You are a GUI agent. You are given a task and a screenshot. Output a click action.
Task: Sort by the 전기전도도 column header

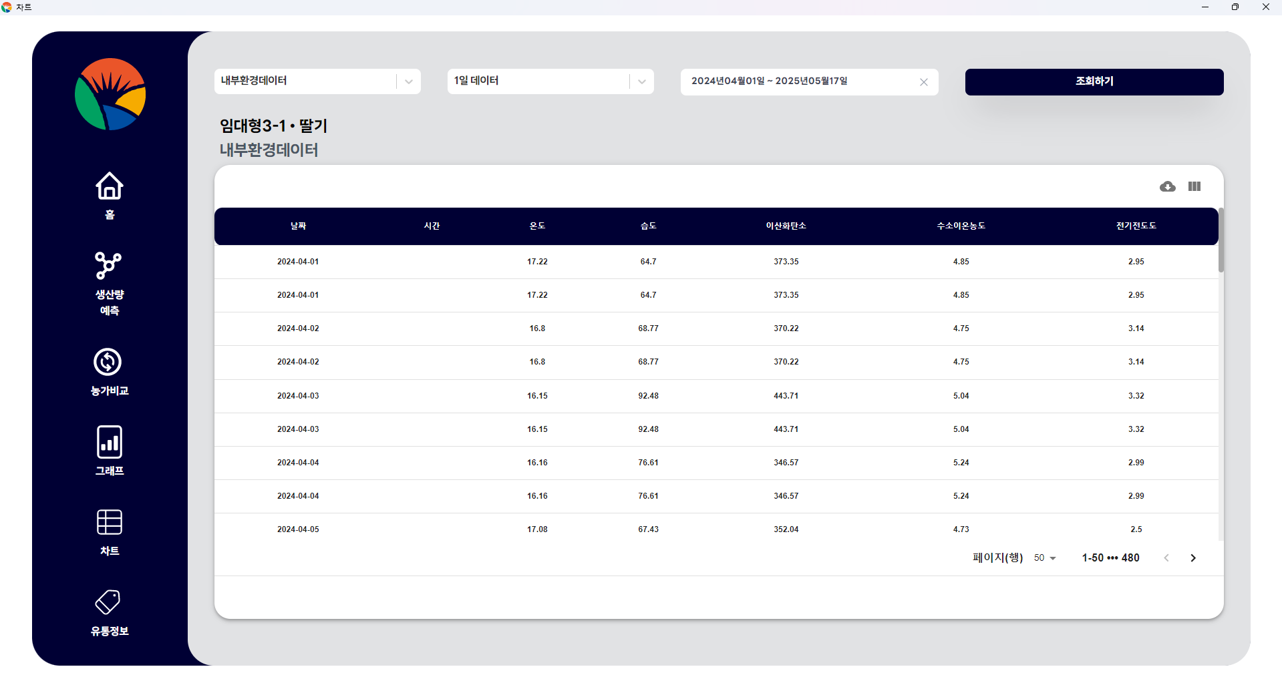point(1136,226)
